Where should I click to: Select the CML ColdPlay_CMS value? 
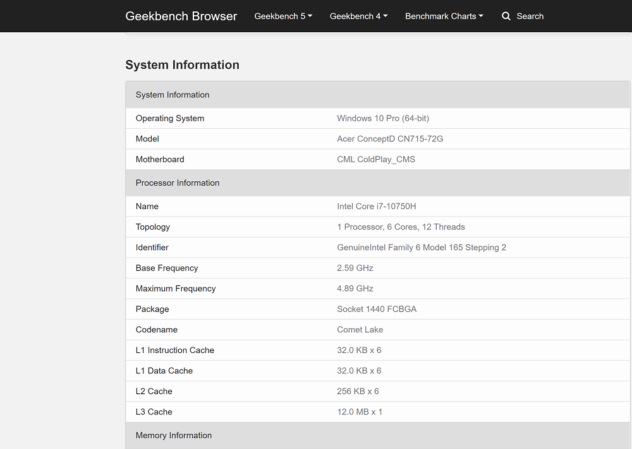pos(375,160)
